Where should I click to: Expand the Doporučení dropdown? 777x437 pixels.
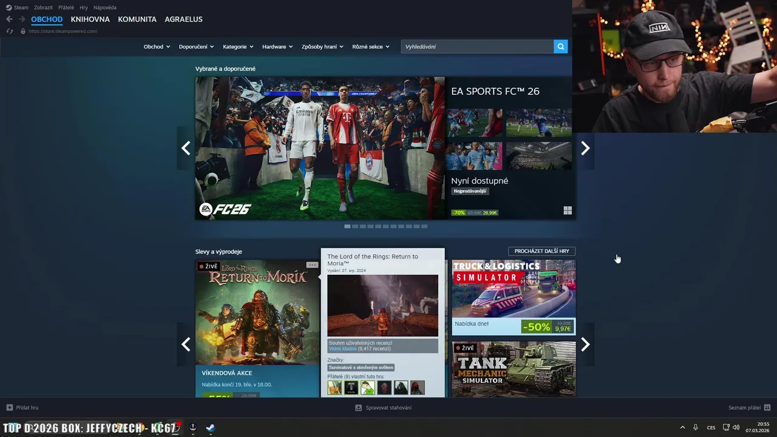[x=196, y=46]
